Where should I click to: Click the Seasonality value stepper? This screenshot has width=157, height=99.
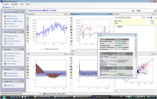pos(153,21)
